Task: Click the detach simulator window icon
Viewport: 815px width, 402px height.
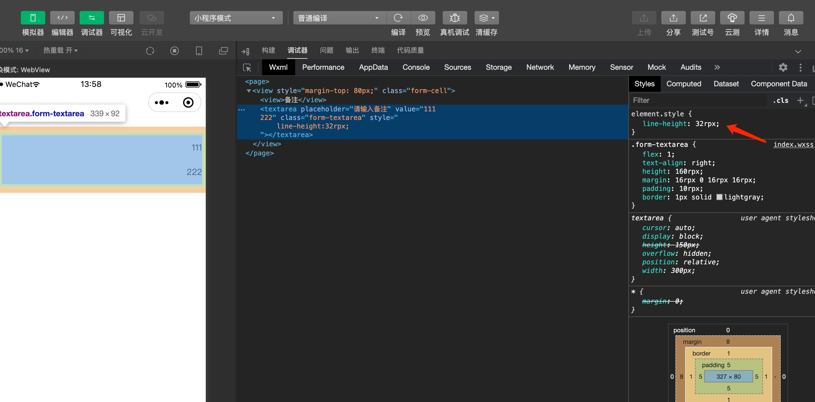Action: coord(223,50)
